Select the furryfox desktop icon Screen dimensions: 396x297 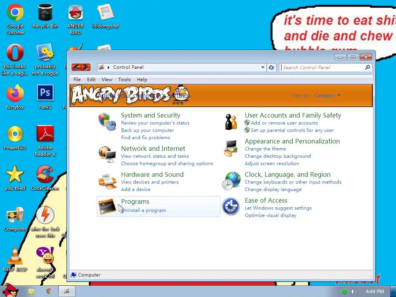[15, 97]
